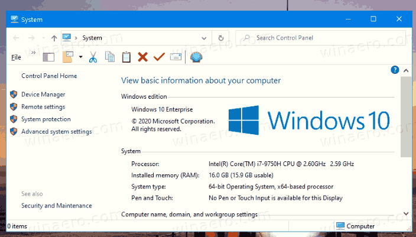416x237 pixels.
Task: Open the recent locations dropdown arrow
Action: coord(44,38)
